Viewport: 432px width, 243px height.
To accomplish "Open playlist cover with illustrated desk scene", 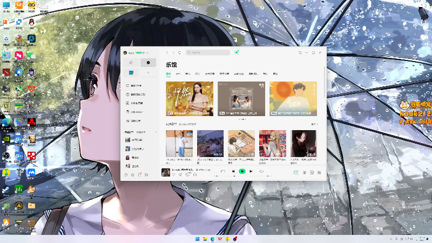I will click(x=241, y=144).
